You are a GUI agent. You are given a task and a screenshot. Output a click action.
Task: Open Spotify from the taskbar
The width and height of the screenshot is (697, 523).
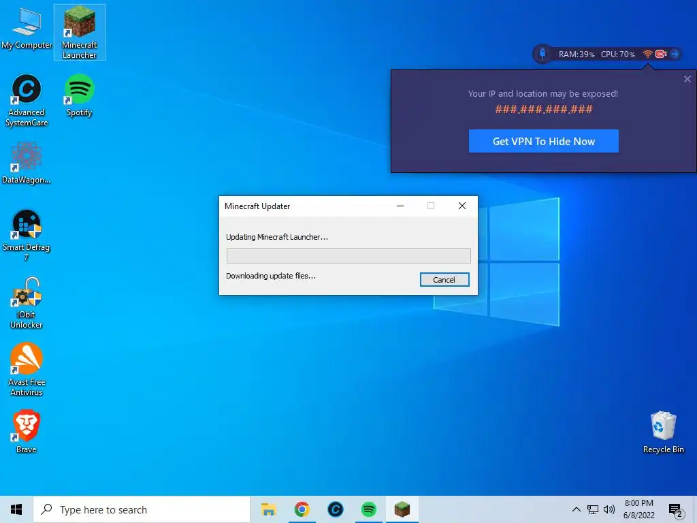pyautogui.click(x=368, y=509)
